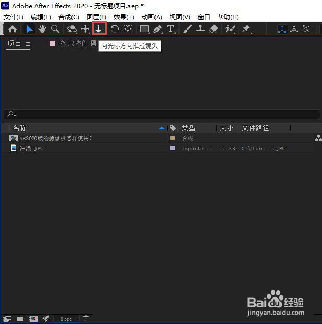Open the 效果(T) menu
This screenshot has width=322, height=324.
click(124, 17)
